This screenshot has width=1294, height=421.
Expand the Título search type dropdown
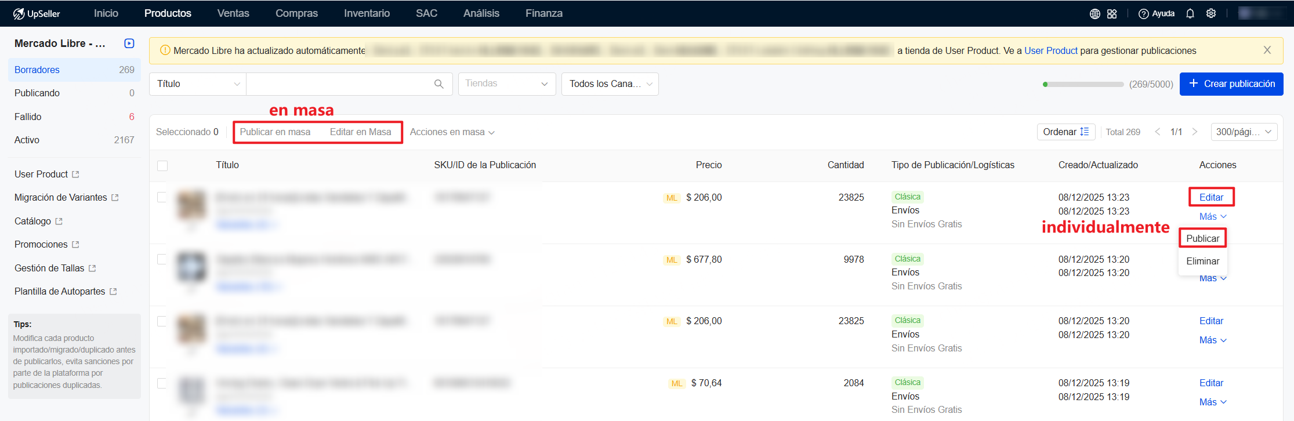(x=198, y=84)
